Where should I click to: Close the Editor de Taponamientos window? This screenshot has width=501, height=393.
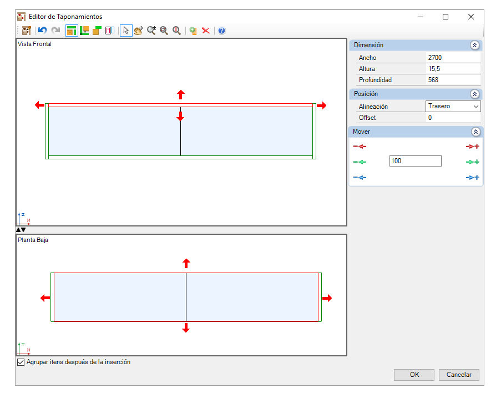point(470,17)
